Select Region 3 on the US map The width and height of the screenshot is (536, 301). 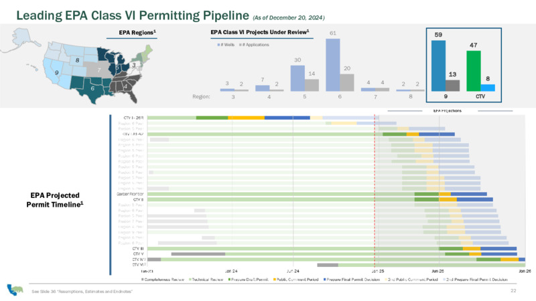[x=135, y=65]
